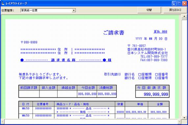Click the application icon in title bar

3,3
